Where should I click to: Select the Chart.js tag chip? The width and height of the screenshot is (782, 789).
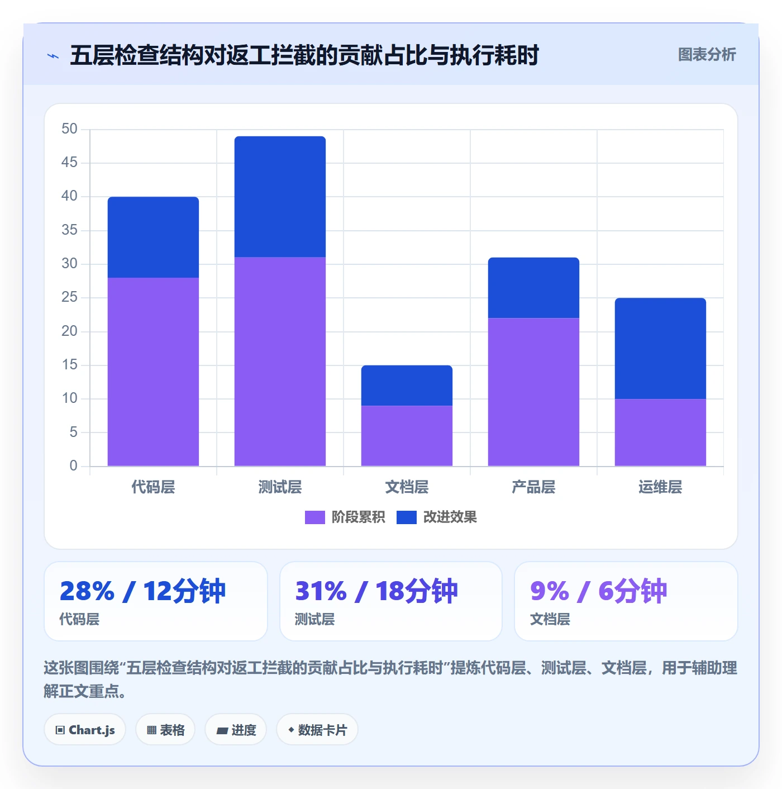[x=85, y=730]
